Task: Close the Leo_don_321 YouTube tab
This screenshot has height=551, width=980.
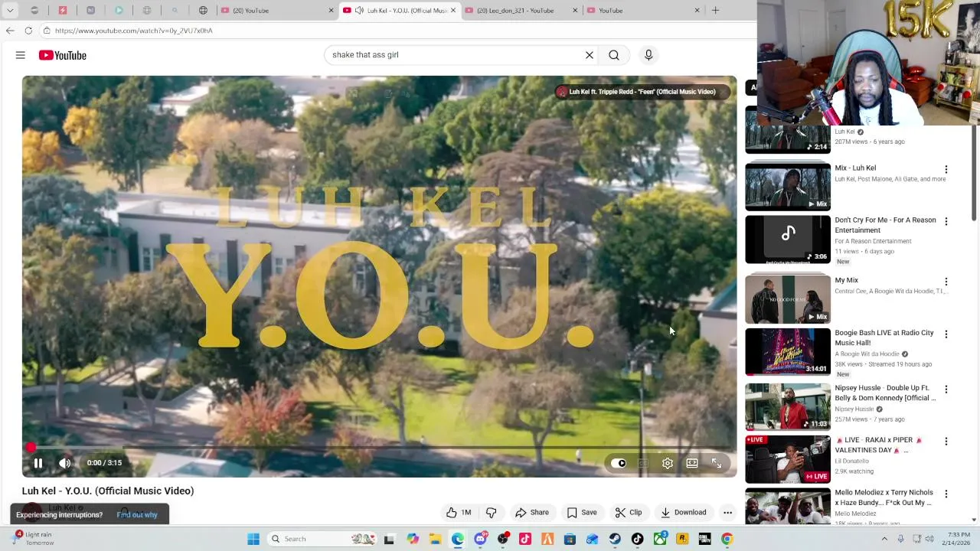Action: 575,11
